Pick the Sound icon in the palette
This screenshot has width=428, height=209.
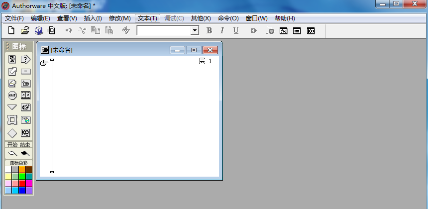(x=25, y=107)
